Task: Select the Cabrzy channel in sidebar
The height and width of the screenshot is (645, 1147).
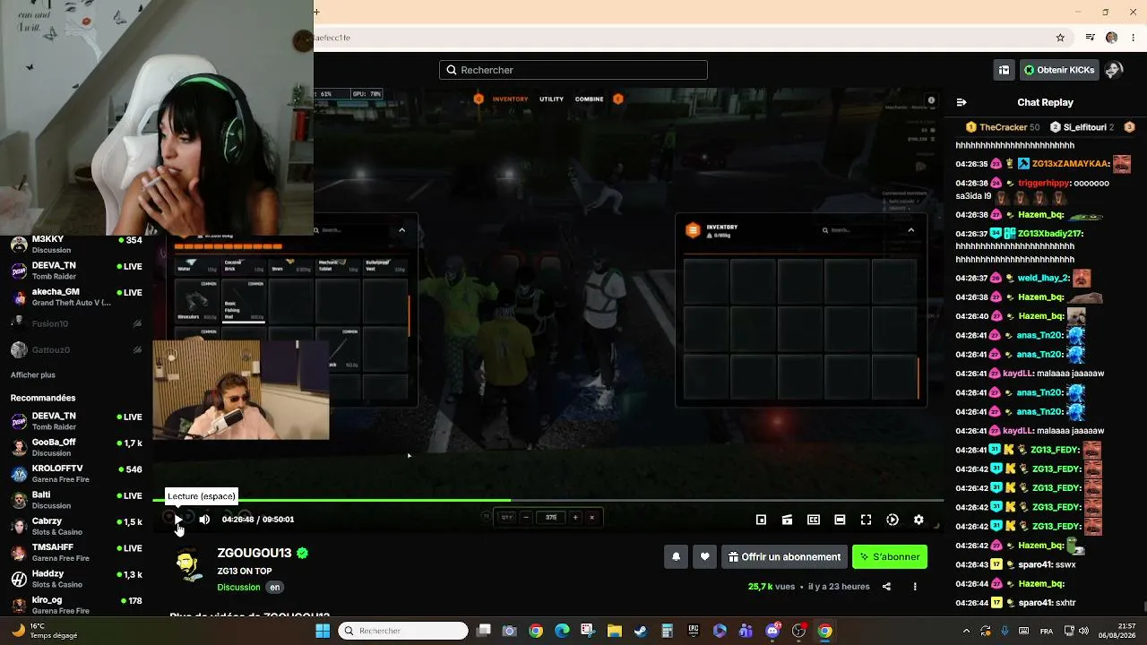Action: point(76,526)
